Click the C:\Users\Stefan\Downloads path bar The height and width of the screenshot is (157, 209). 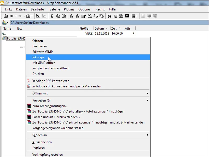pos(109,23)
